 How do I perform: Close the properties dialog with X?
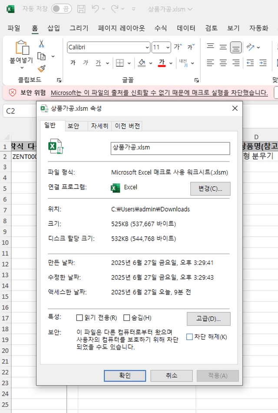(x=235, y=108)
